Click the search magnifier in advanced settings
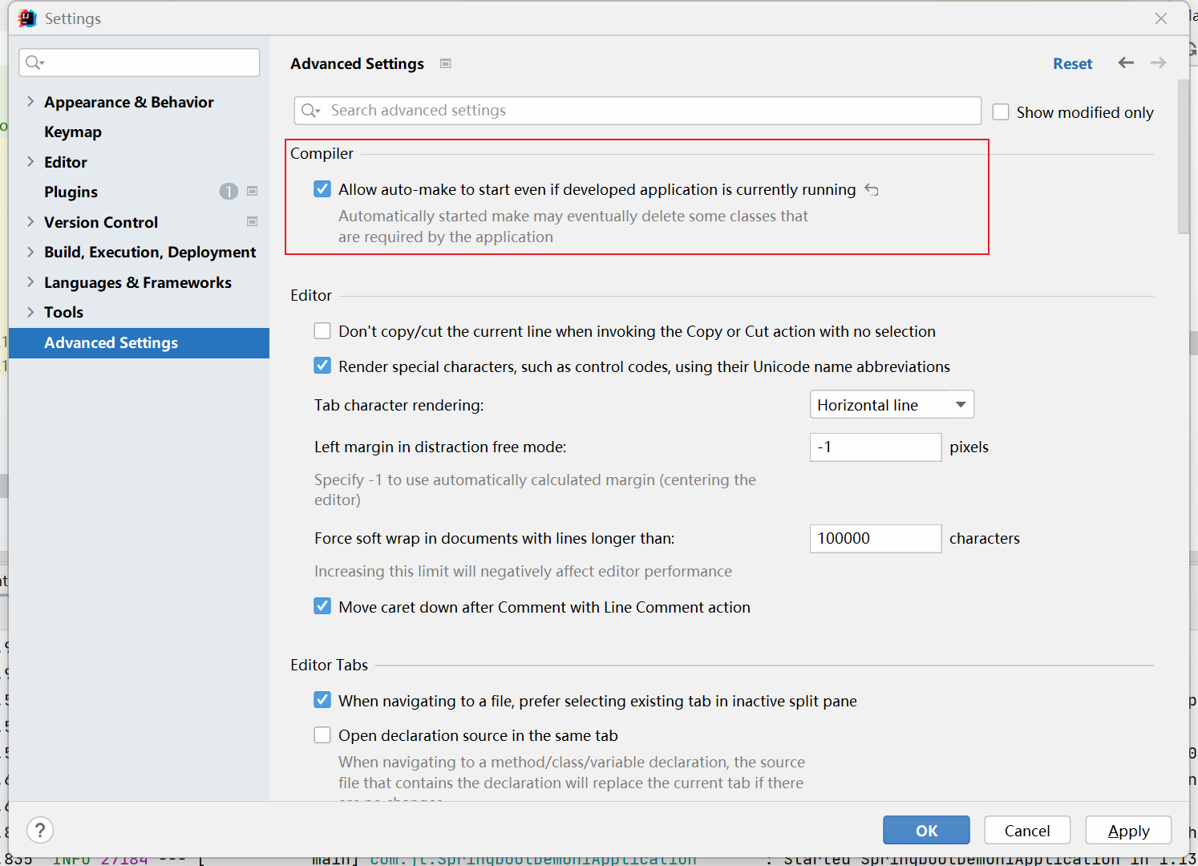Screen dimensions: 1198x866 tap(310, 111)
